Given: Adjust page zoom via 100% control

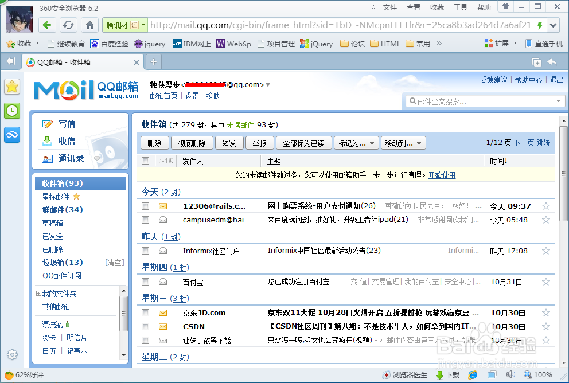Looking at the screenshot, I should point(539,374).
